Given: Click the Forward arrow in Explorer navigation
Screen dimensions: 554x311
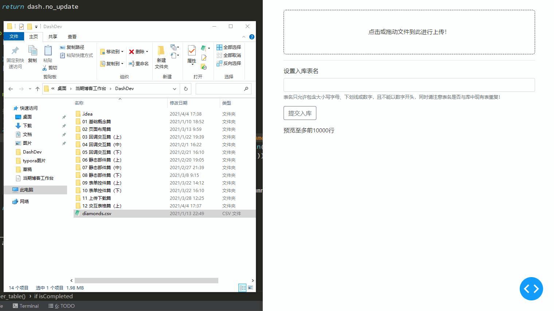Looking at the screenshot, I should point(21,89).
